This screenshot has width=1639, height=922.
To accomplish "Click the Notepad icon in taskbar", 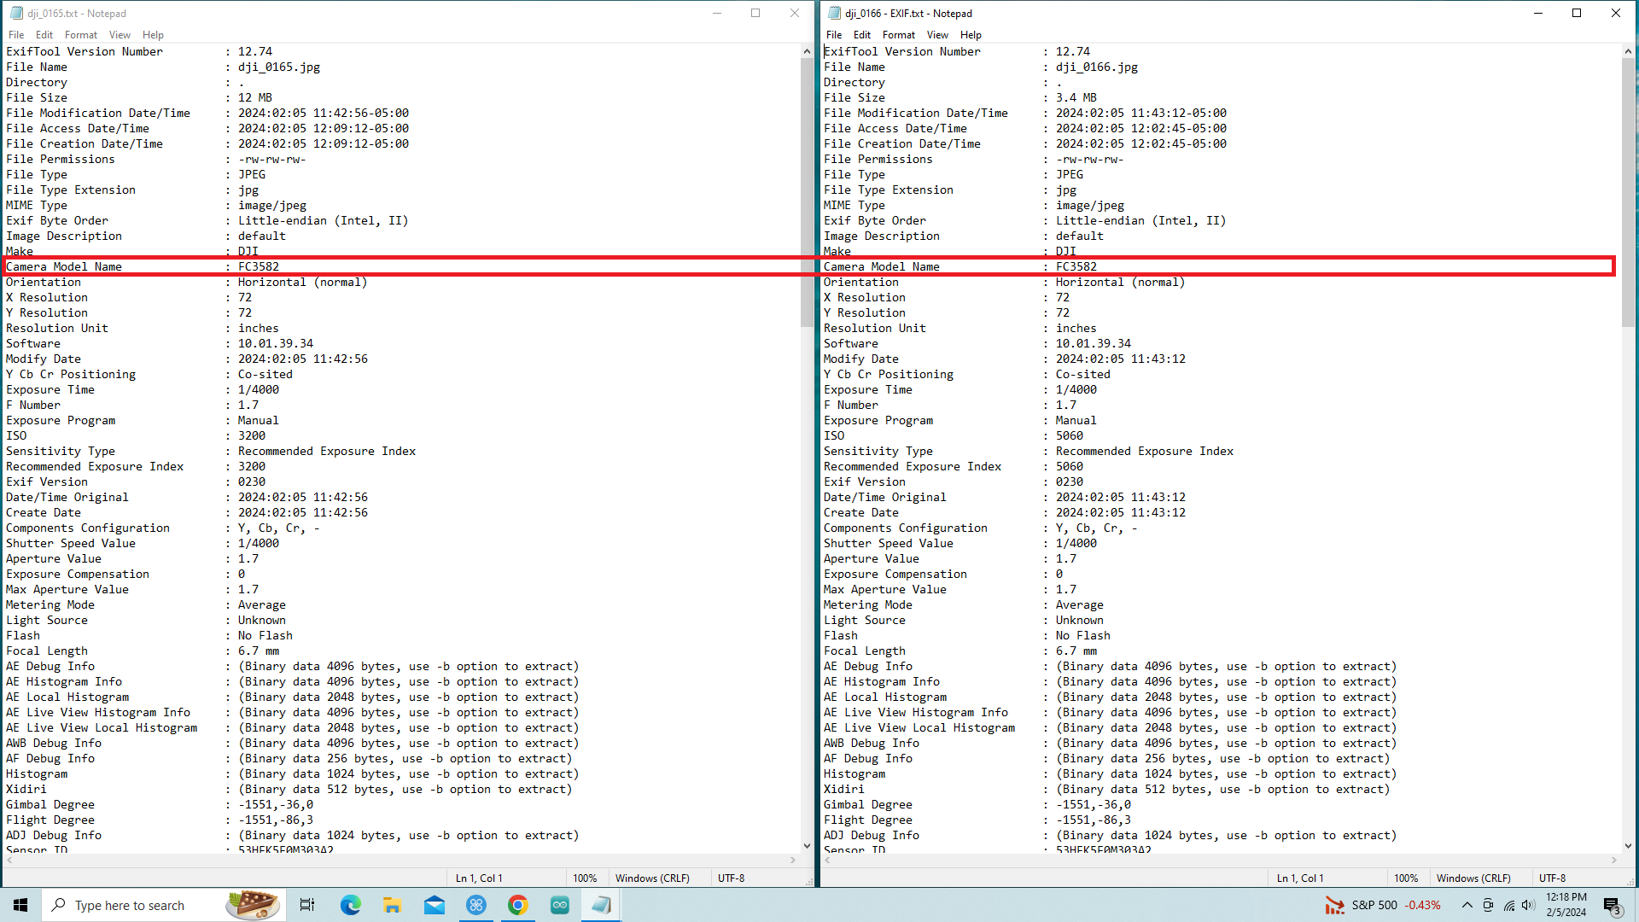I will click(602, 905).
